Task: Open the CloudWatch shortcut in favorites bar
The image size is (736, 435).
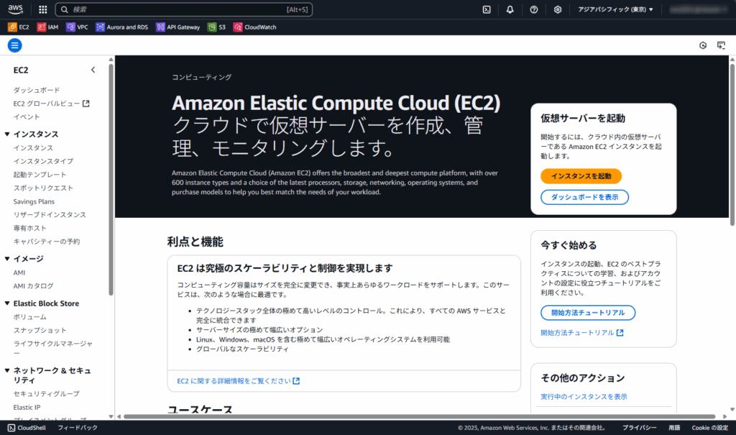Action: 255,27
